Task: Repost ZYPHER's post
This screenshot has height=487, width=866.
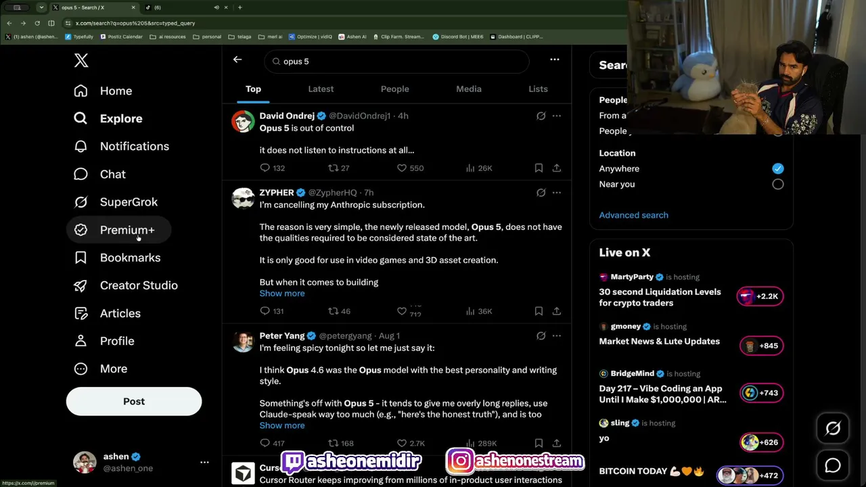Action: click(339, 311)
